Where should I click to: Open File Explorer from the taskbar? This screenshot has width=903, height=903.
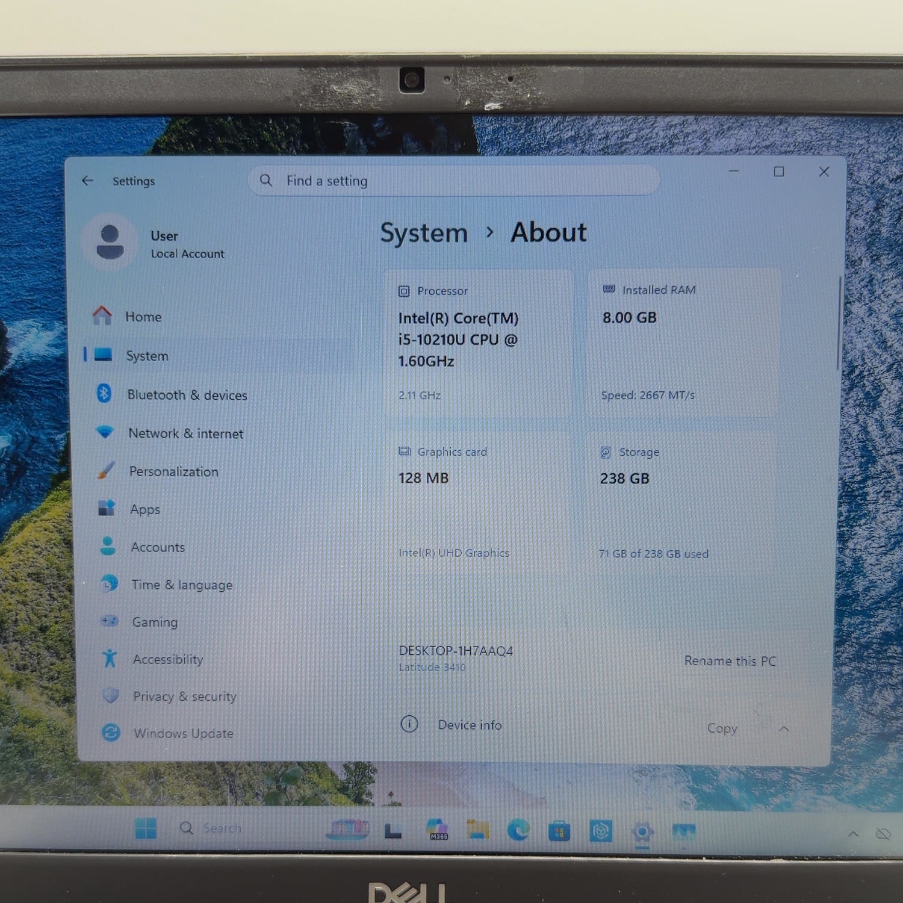tap(478, 830)
